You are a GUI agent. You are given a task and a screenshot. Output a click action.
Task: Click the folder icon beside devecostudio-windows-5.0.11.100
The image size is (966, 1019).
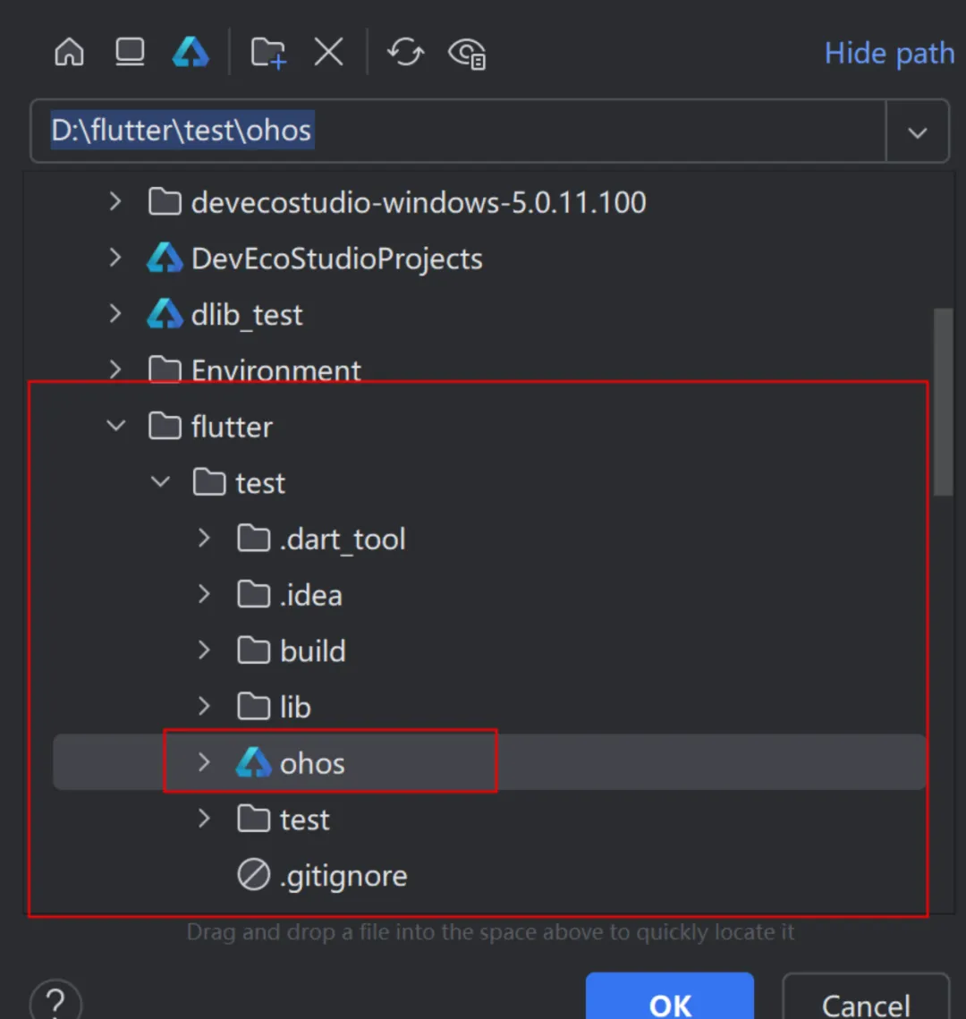click(x=165, y=201)
